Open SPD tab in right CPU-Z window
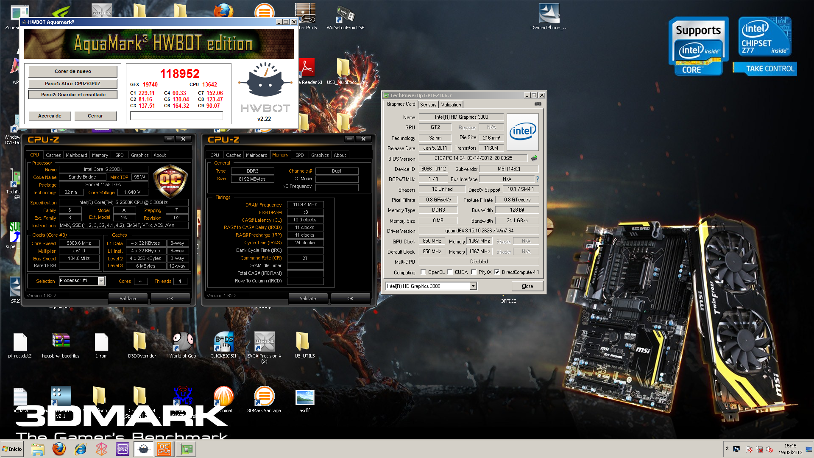This screenshot has height=458, width=814. (x=300, y=155)
